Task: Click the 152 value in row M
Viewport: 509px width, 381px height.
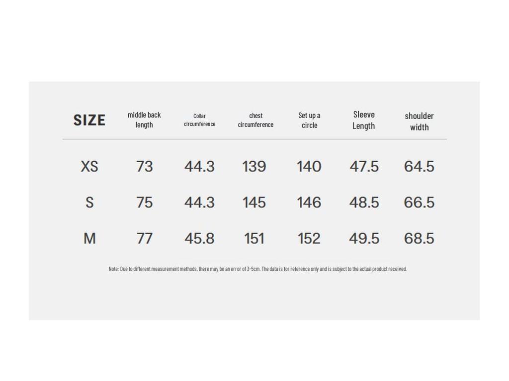Action: pyautogui.click(x=309, y=239)
